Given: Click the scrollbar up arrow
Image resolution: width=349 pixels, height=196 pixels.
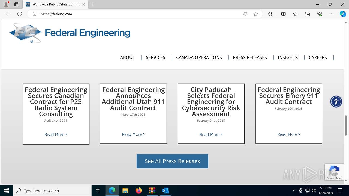Looking at the screenshot, I should click(x=346, y=23).
